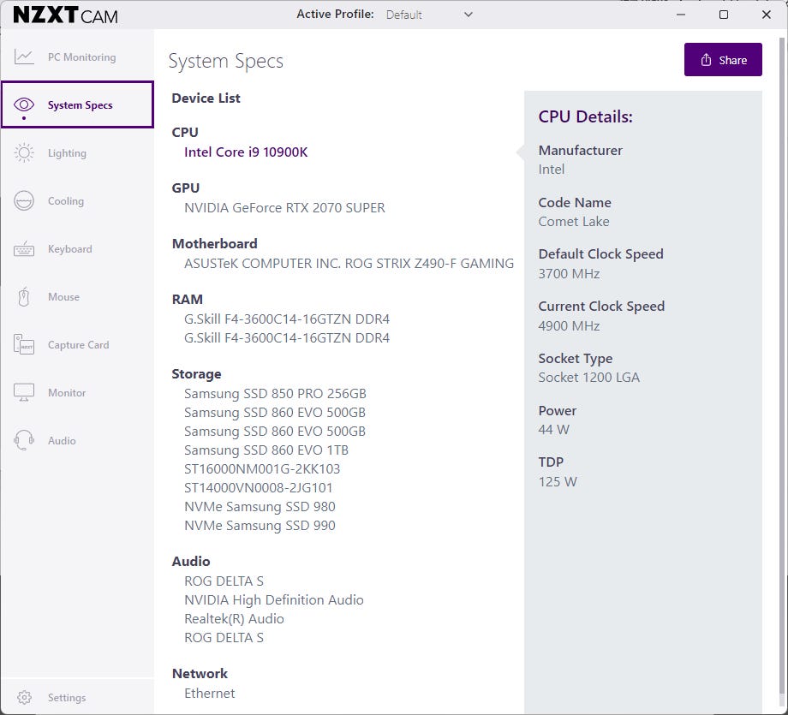
Task: Select first Samsung SSD 860 EVO 500GB
Action: (x=274, y=413)
